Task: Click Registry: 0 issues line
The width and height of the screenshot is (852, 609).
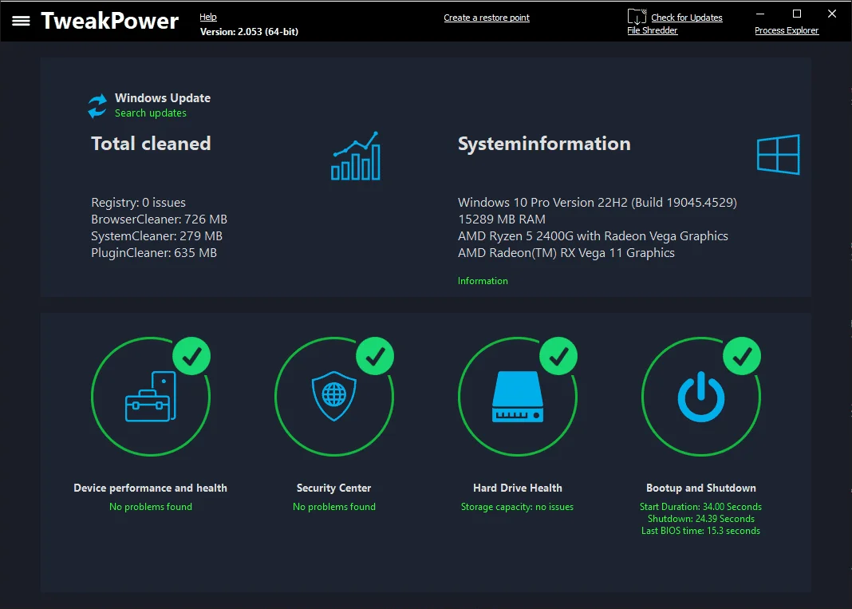Action: pos(138,202)
